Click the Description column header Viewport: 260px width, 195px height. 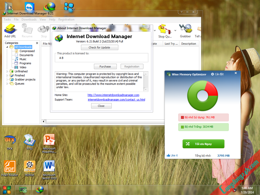point(189,44)
